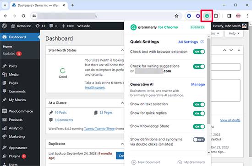
Task: Open Howdy, John Smith account menu
Action: tap(230, 26)
